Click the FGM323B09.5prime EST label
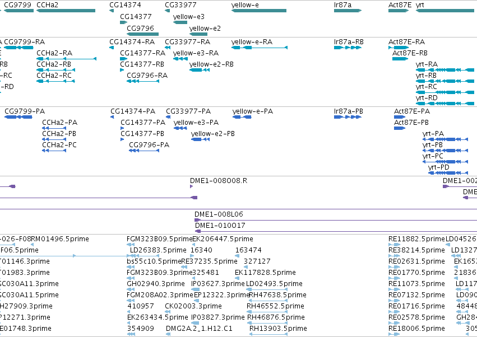Viewport: 477px width, 337px height. coord(160,239)
